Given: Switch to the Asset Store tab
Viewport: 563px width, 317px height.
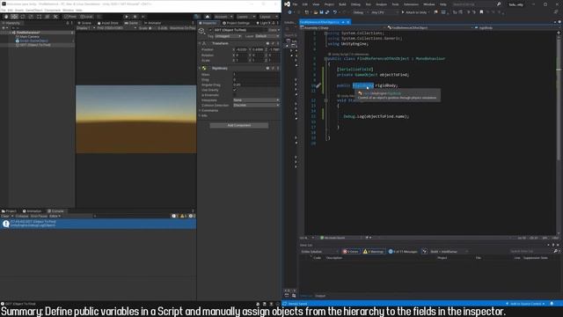Looking at the screenshot, I should pyautogui.click(x=107, y=23).
